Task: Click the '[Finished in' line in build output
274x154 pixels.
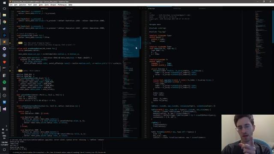Action: 18,149
